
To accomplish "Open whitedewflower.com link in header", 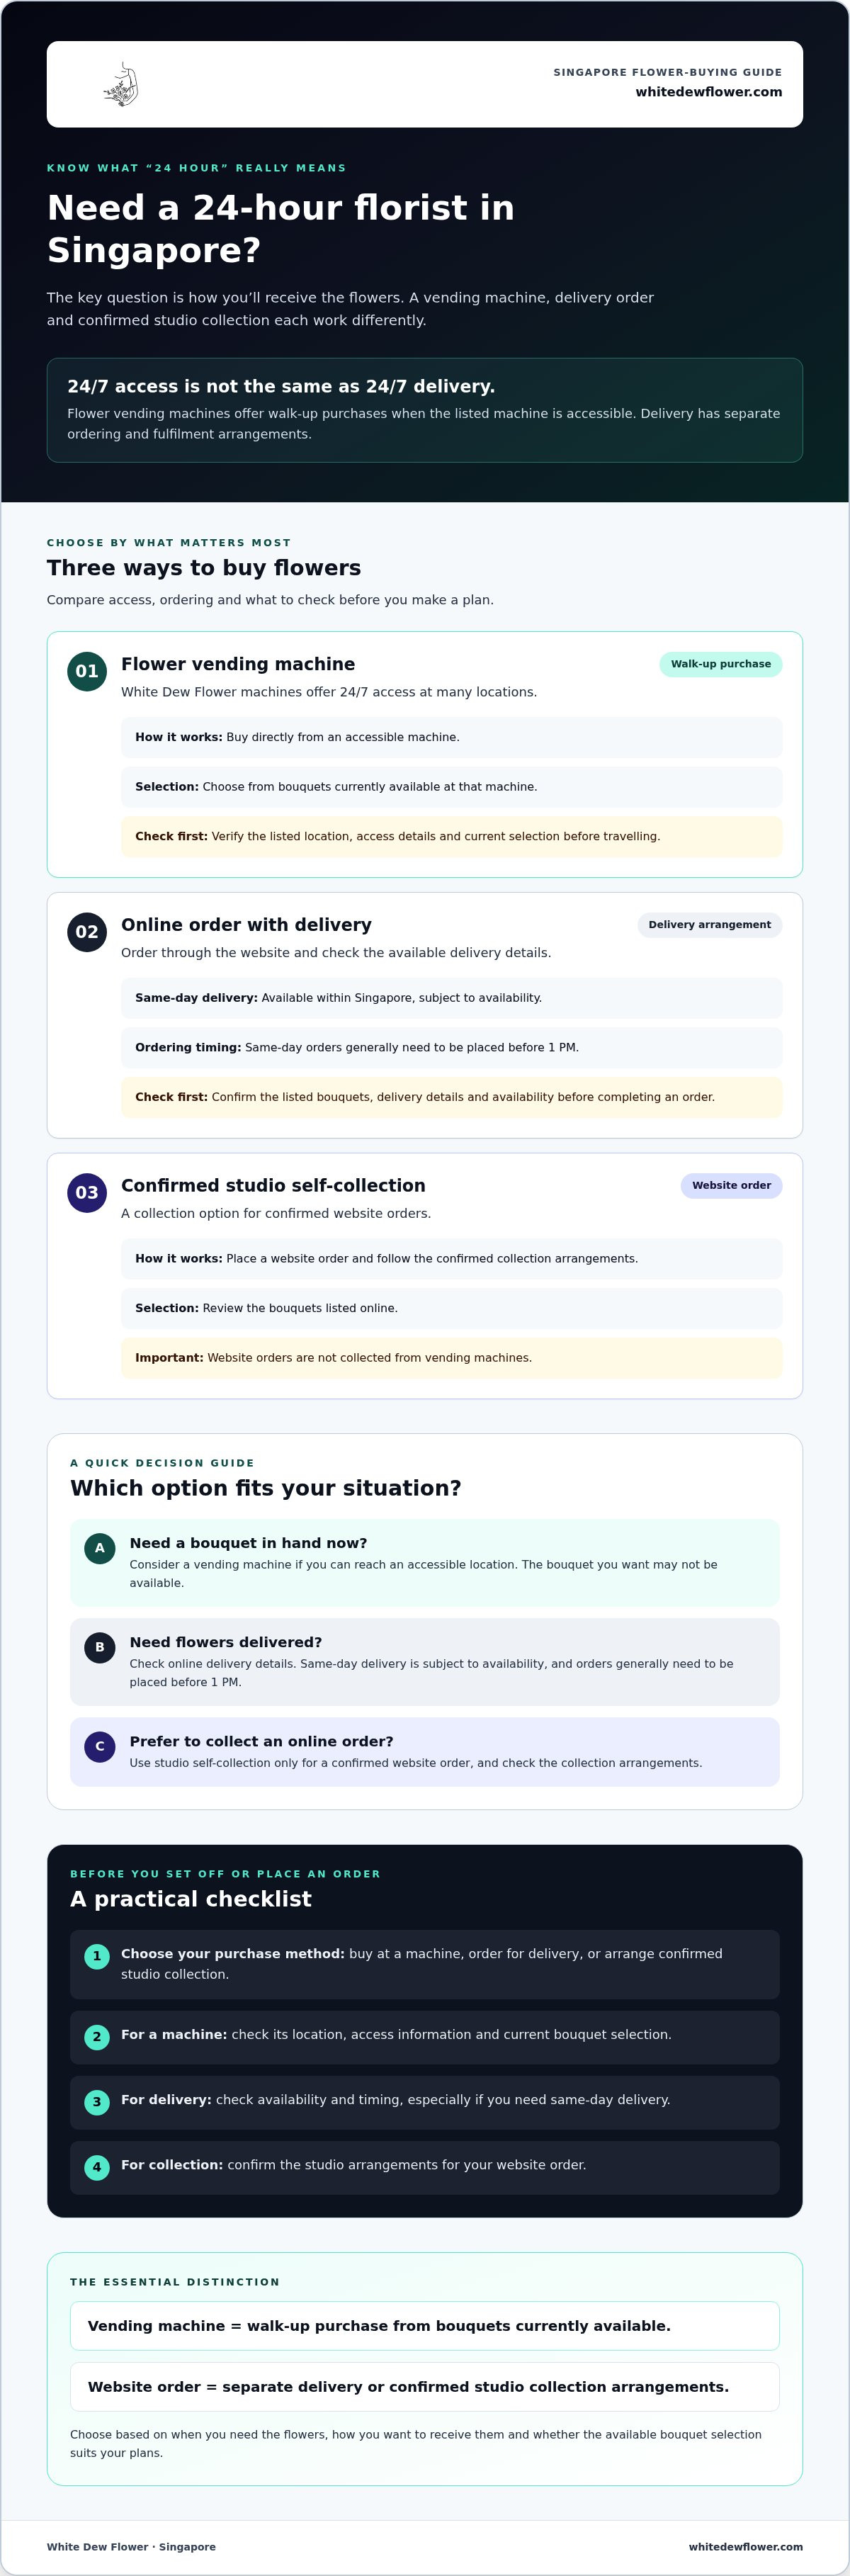I will pos(708,92).
